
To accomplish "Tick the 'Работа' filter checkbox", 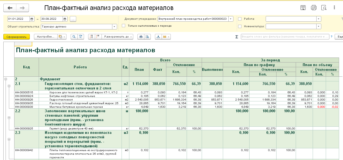I will [240, 19].
